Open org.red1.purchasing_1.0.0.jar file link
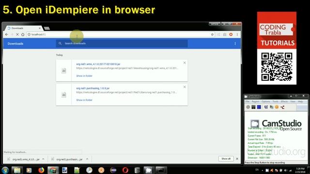The width and height of the screenshot is (310, 174). point(93,88)
